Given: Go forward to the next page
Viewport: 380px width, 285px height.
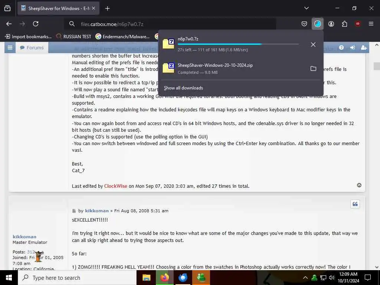Looking at the screenshot, I should click(x=22, y=24).
